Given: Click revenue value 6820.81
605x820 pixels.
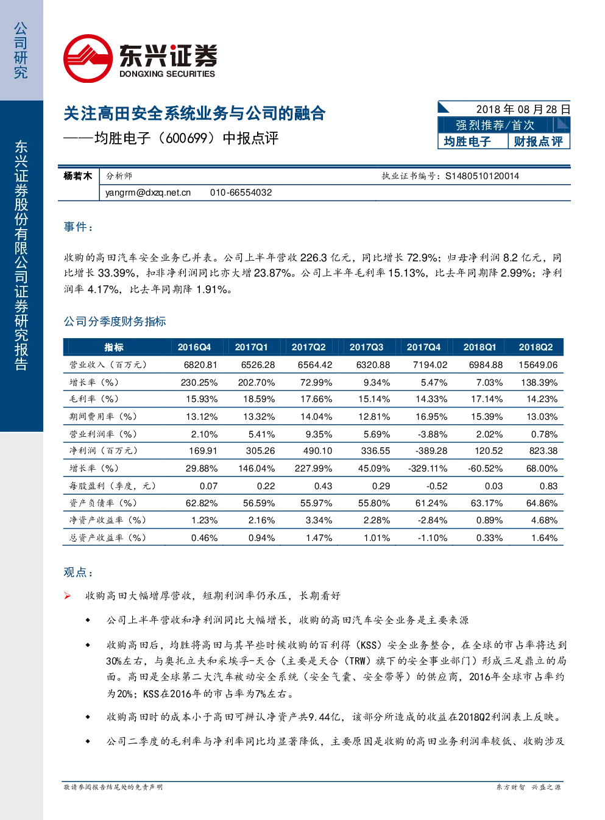Looking at the screenshot, I should pyautogui.click(x=200, y=365).
